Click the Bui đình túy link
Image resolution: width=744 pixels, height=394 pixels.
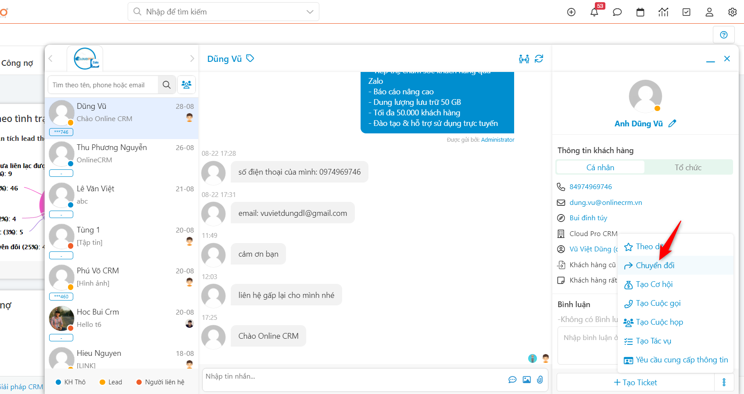(x=588, y=218)
